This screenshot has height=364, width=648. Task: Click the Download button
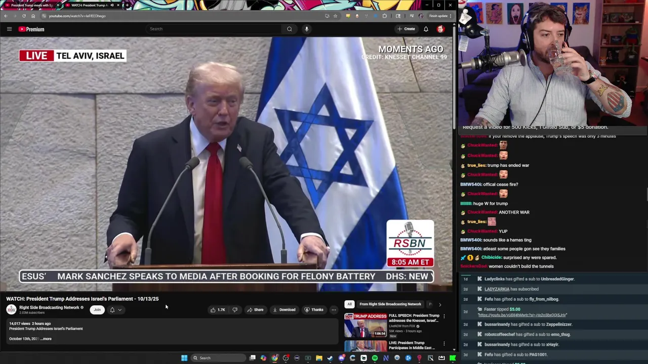284,310
